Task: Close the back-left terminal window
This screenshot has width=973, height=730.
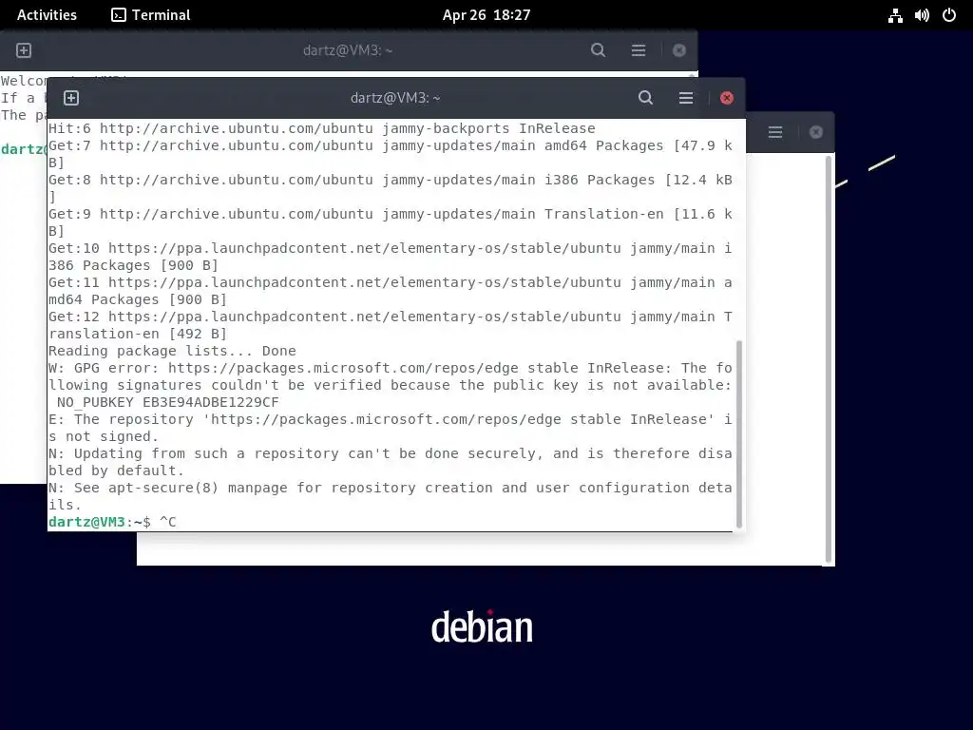Action: (679, 50)
